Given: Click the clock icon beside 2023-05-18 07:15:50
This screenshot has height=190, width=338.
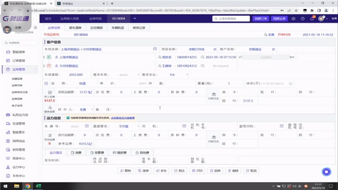Looking at the screenshot, I should (x=202, y=57).
